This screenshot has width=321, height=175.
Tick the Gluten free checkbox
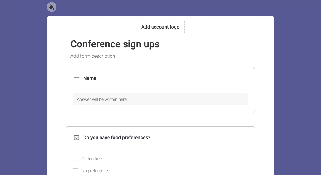(76, 159)
